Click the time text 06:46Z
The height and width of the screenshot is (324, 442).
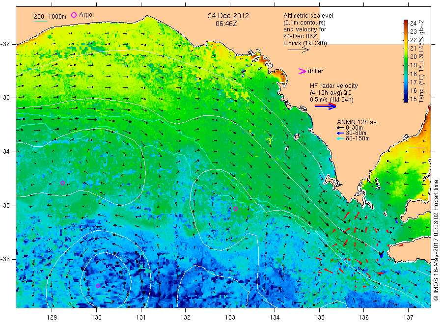[x=226, y=24]
